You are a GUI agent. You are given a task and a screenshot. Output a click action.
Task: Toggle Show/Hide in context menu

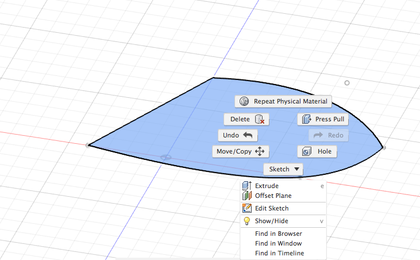(x=283, y=221)
